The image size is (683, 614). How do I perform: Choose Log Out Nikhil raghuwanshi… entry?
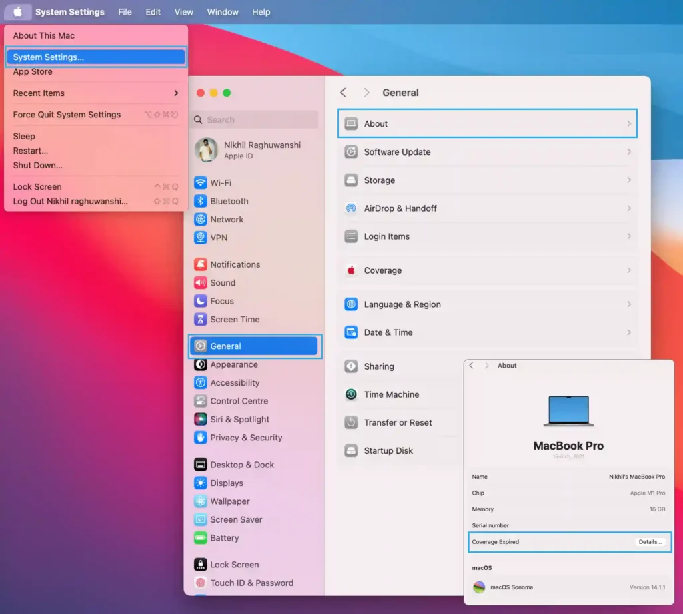(x=96, y=201)
